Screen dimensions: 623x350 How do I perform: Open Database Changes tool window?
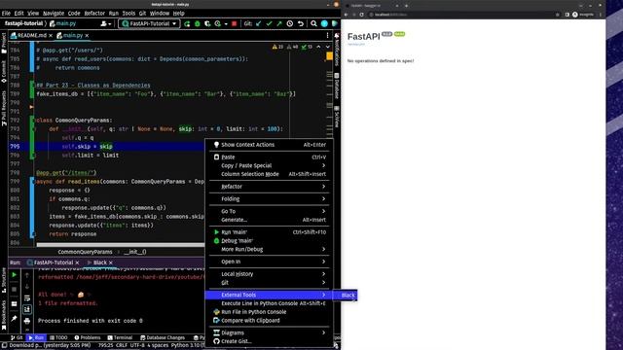(x=163, y=337)
